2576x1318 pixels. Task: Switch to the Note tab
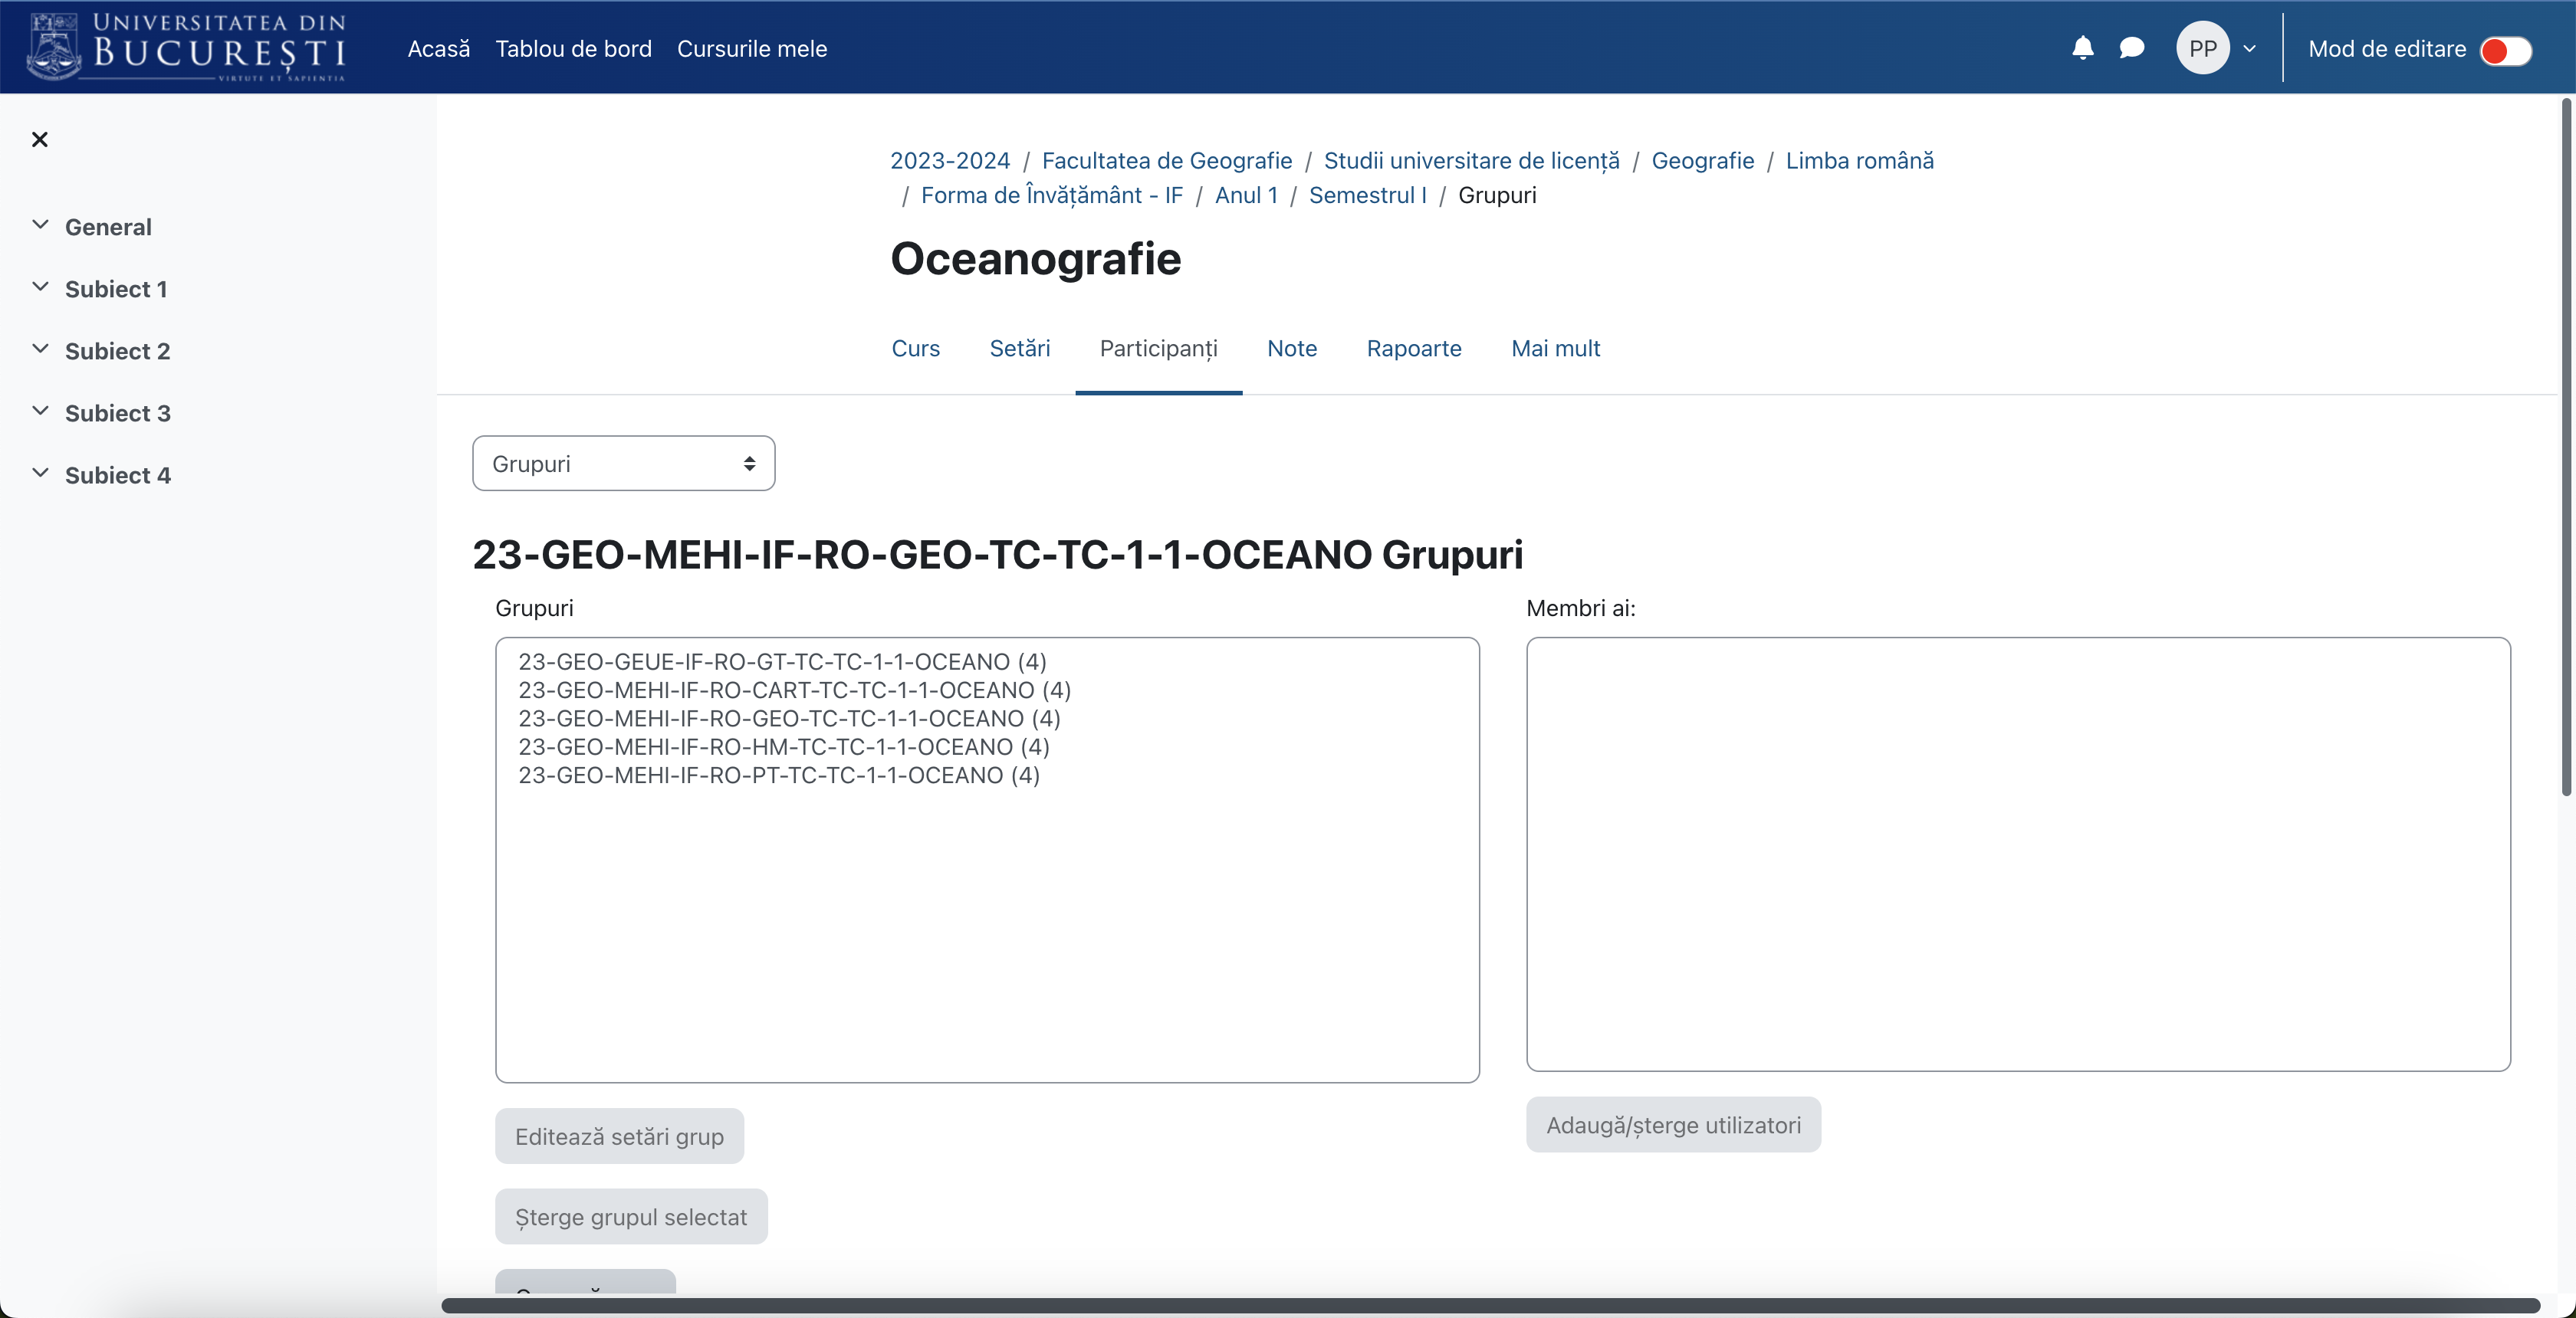(1291, 348)
